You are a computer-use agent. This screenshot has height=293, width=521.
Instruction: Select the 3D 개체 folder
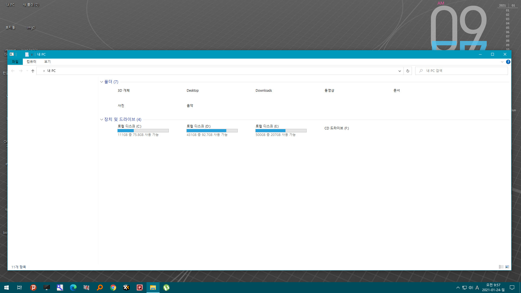tap(124, 90)
